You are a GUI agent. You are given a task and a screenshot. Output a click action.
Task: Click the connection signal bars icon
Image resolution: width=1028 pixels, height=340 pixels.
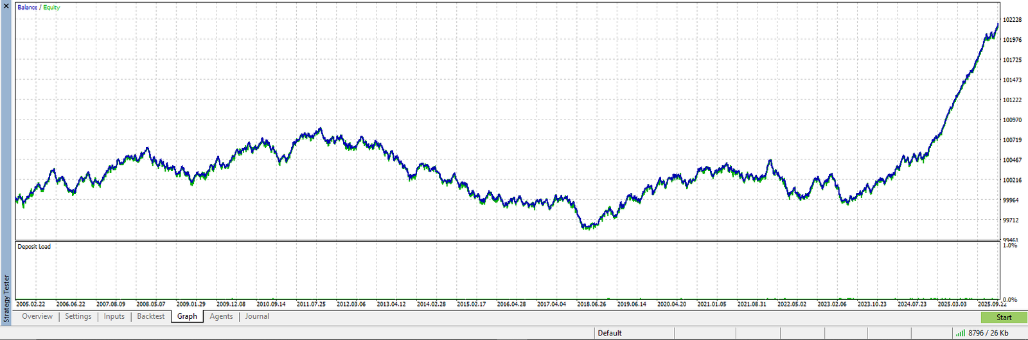pos(960,333)
